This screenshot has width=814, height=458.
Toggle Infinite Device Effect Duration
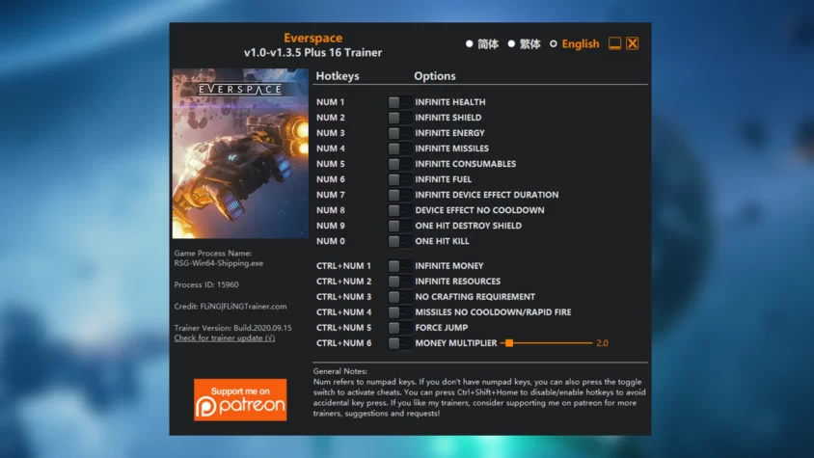click(x=399, y=195)
